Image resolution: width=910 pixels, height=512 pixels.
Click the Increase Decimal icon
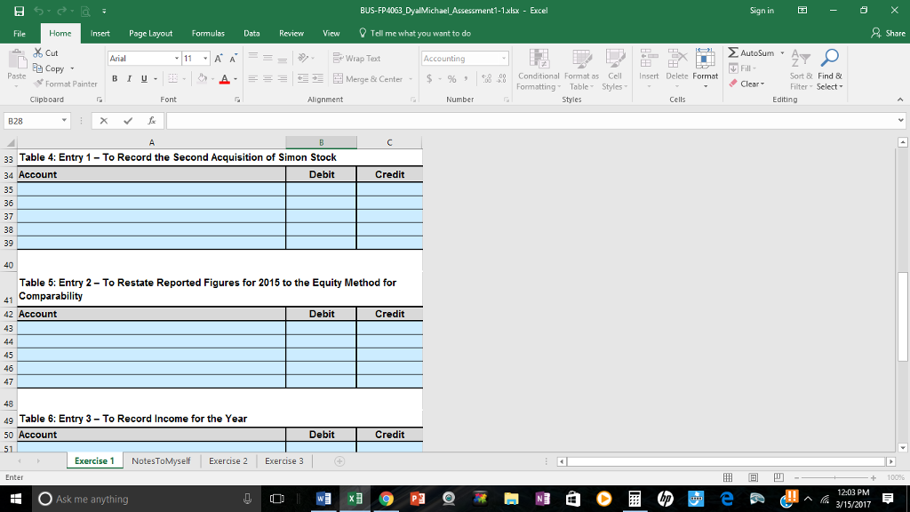(486, 78)
